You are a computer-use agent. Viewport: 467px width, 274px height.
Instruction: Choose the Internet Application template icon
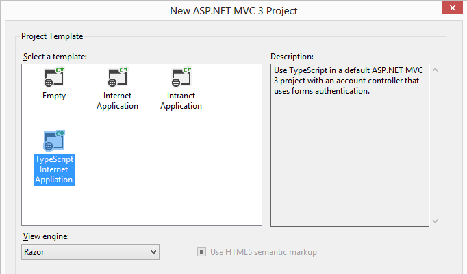(x=117, y=77)
